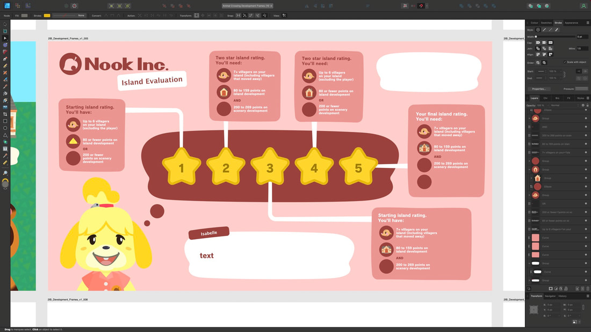Screen dimensions: 591x332
Task: Choose dashed line stroke style
Action: tap(551, 29)
